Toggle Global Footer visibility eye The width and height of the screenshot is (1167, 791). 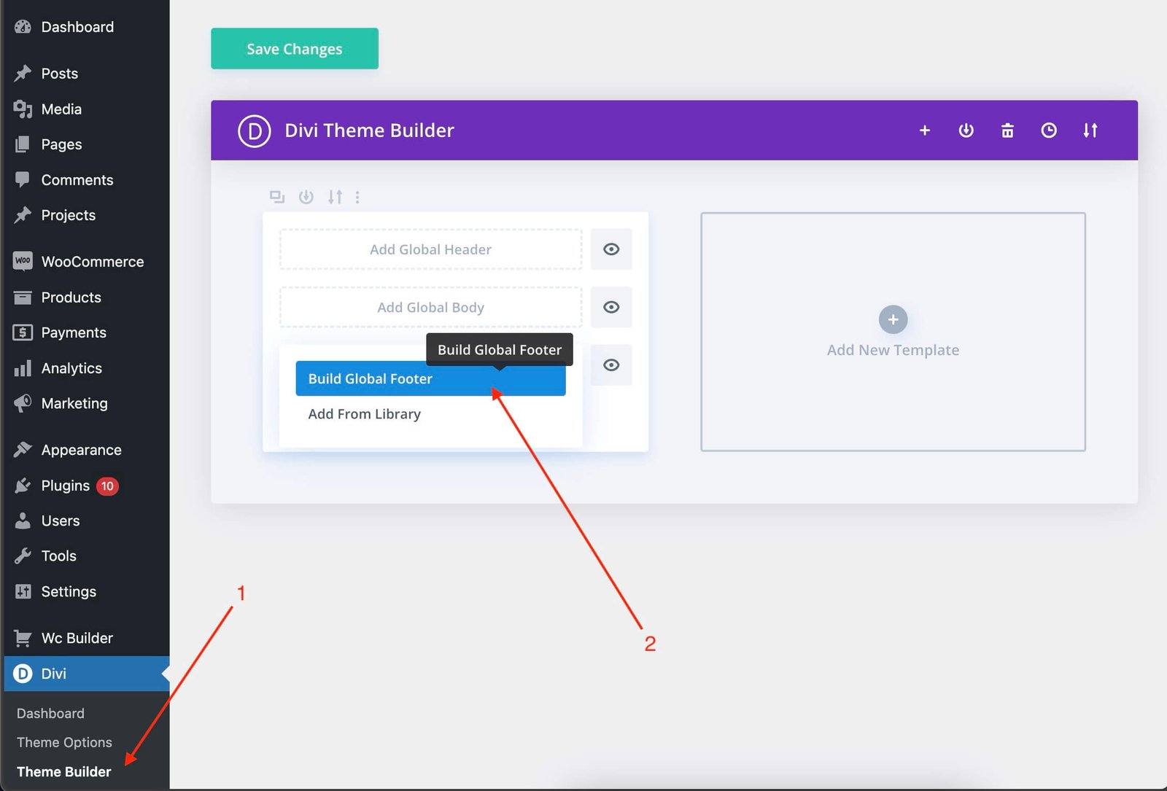pyautogui.click(x=611, y=365)
